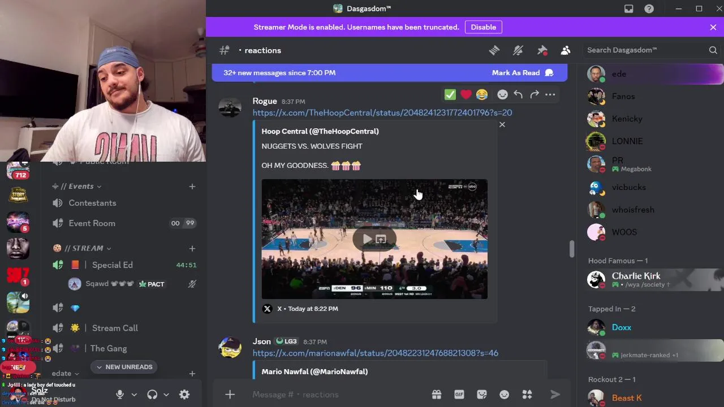Open headphone output options dropdown arrow
Image resolution: width=724 pixels, height=407 pixels.
(x=166, y=395)
